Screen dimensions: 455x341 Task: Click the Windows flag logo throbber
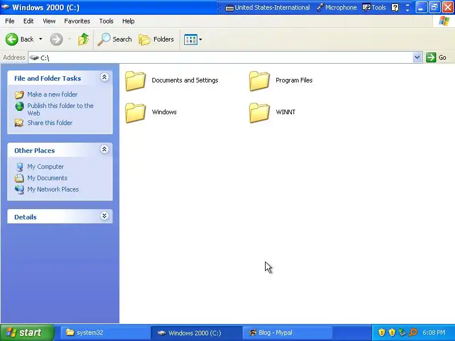tap(444, 21)
